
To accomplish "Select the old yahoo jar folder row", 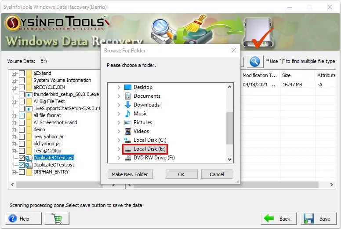I will (x=47, y=144).
